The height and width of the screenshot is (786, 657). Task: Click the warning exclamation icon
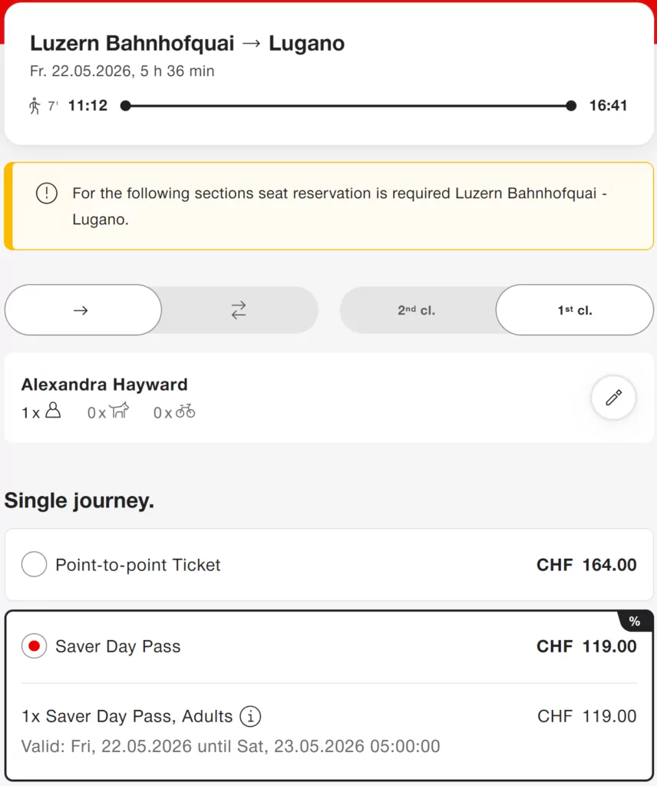[47, 193]
